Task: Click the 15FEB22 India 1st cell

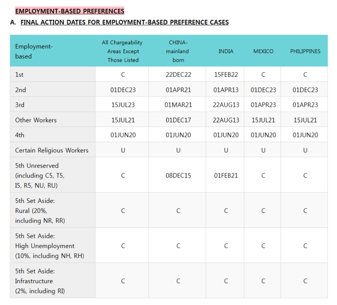Action: tap(226, 75)
